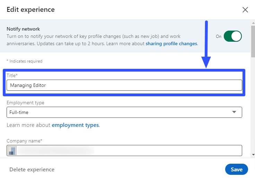The height and width of the screenshot is (179, 255).
Task: Close the Edit experience dialog
Action: point(245,10)
